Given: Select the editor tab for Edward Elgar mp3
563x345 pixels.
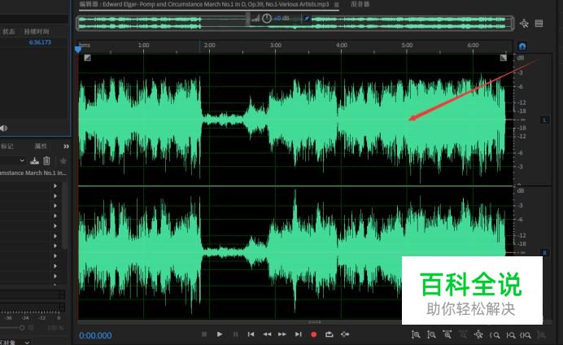Looking at the screenshot, I should tap(204, 4).
